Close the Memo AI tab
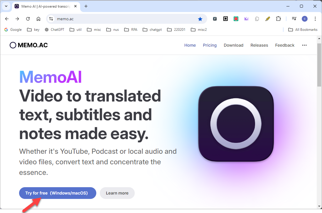322x213 pixels. [x=75, y=6]
